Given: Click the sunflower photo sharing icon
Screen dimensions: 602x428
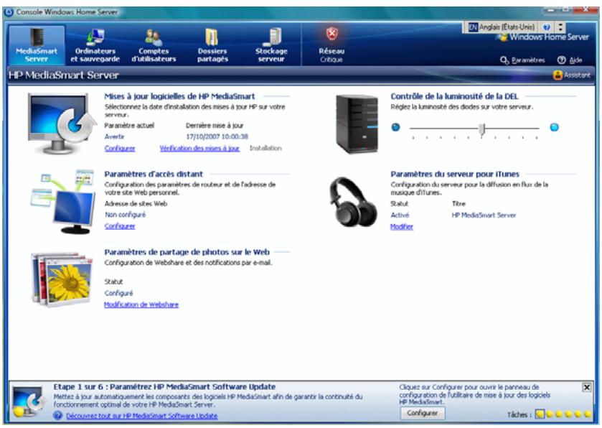Looking at the screenshot, I should 62,279.
